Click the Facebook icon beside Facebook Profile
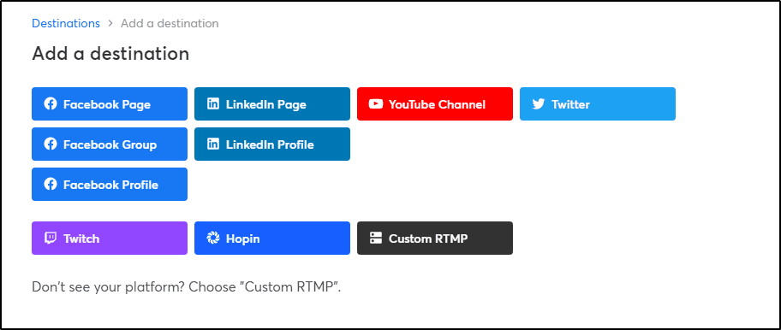Image resolution: width=781 pixels, height=330 pixels. [x=51, y=185]
